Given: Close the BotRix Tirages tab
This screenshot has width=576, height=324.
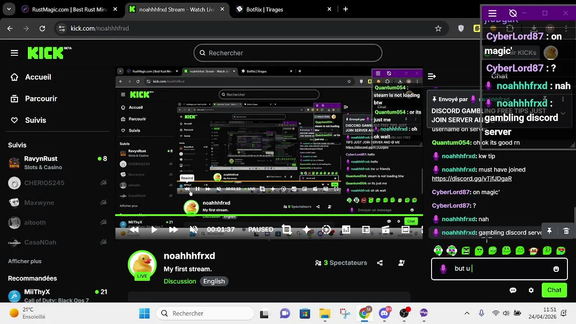Looking at the screenshot, I should coord(329,9).
